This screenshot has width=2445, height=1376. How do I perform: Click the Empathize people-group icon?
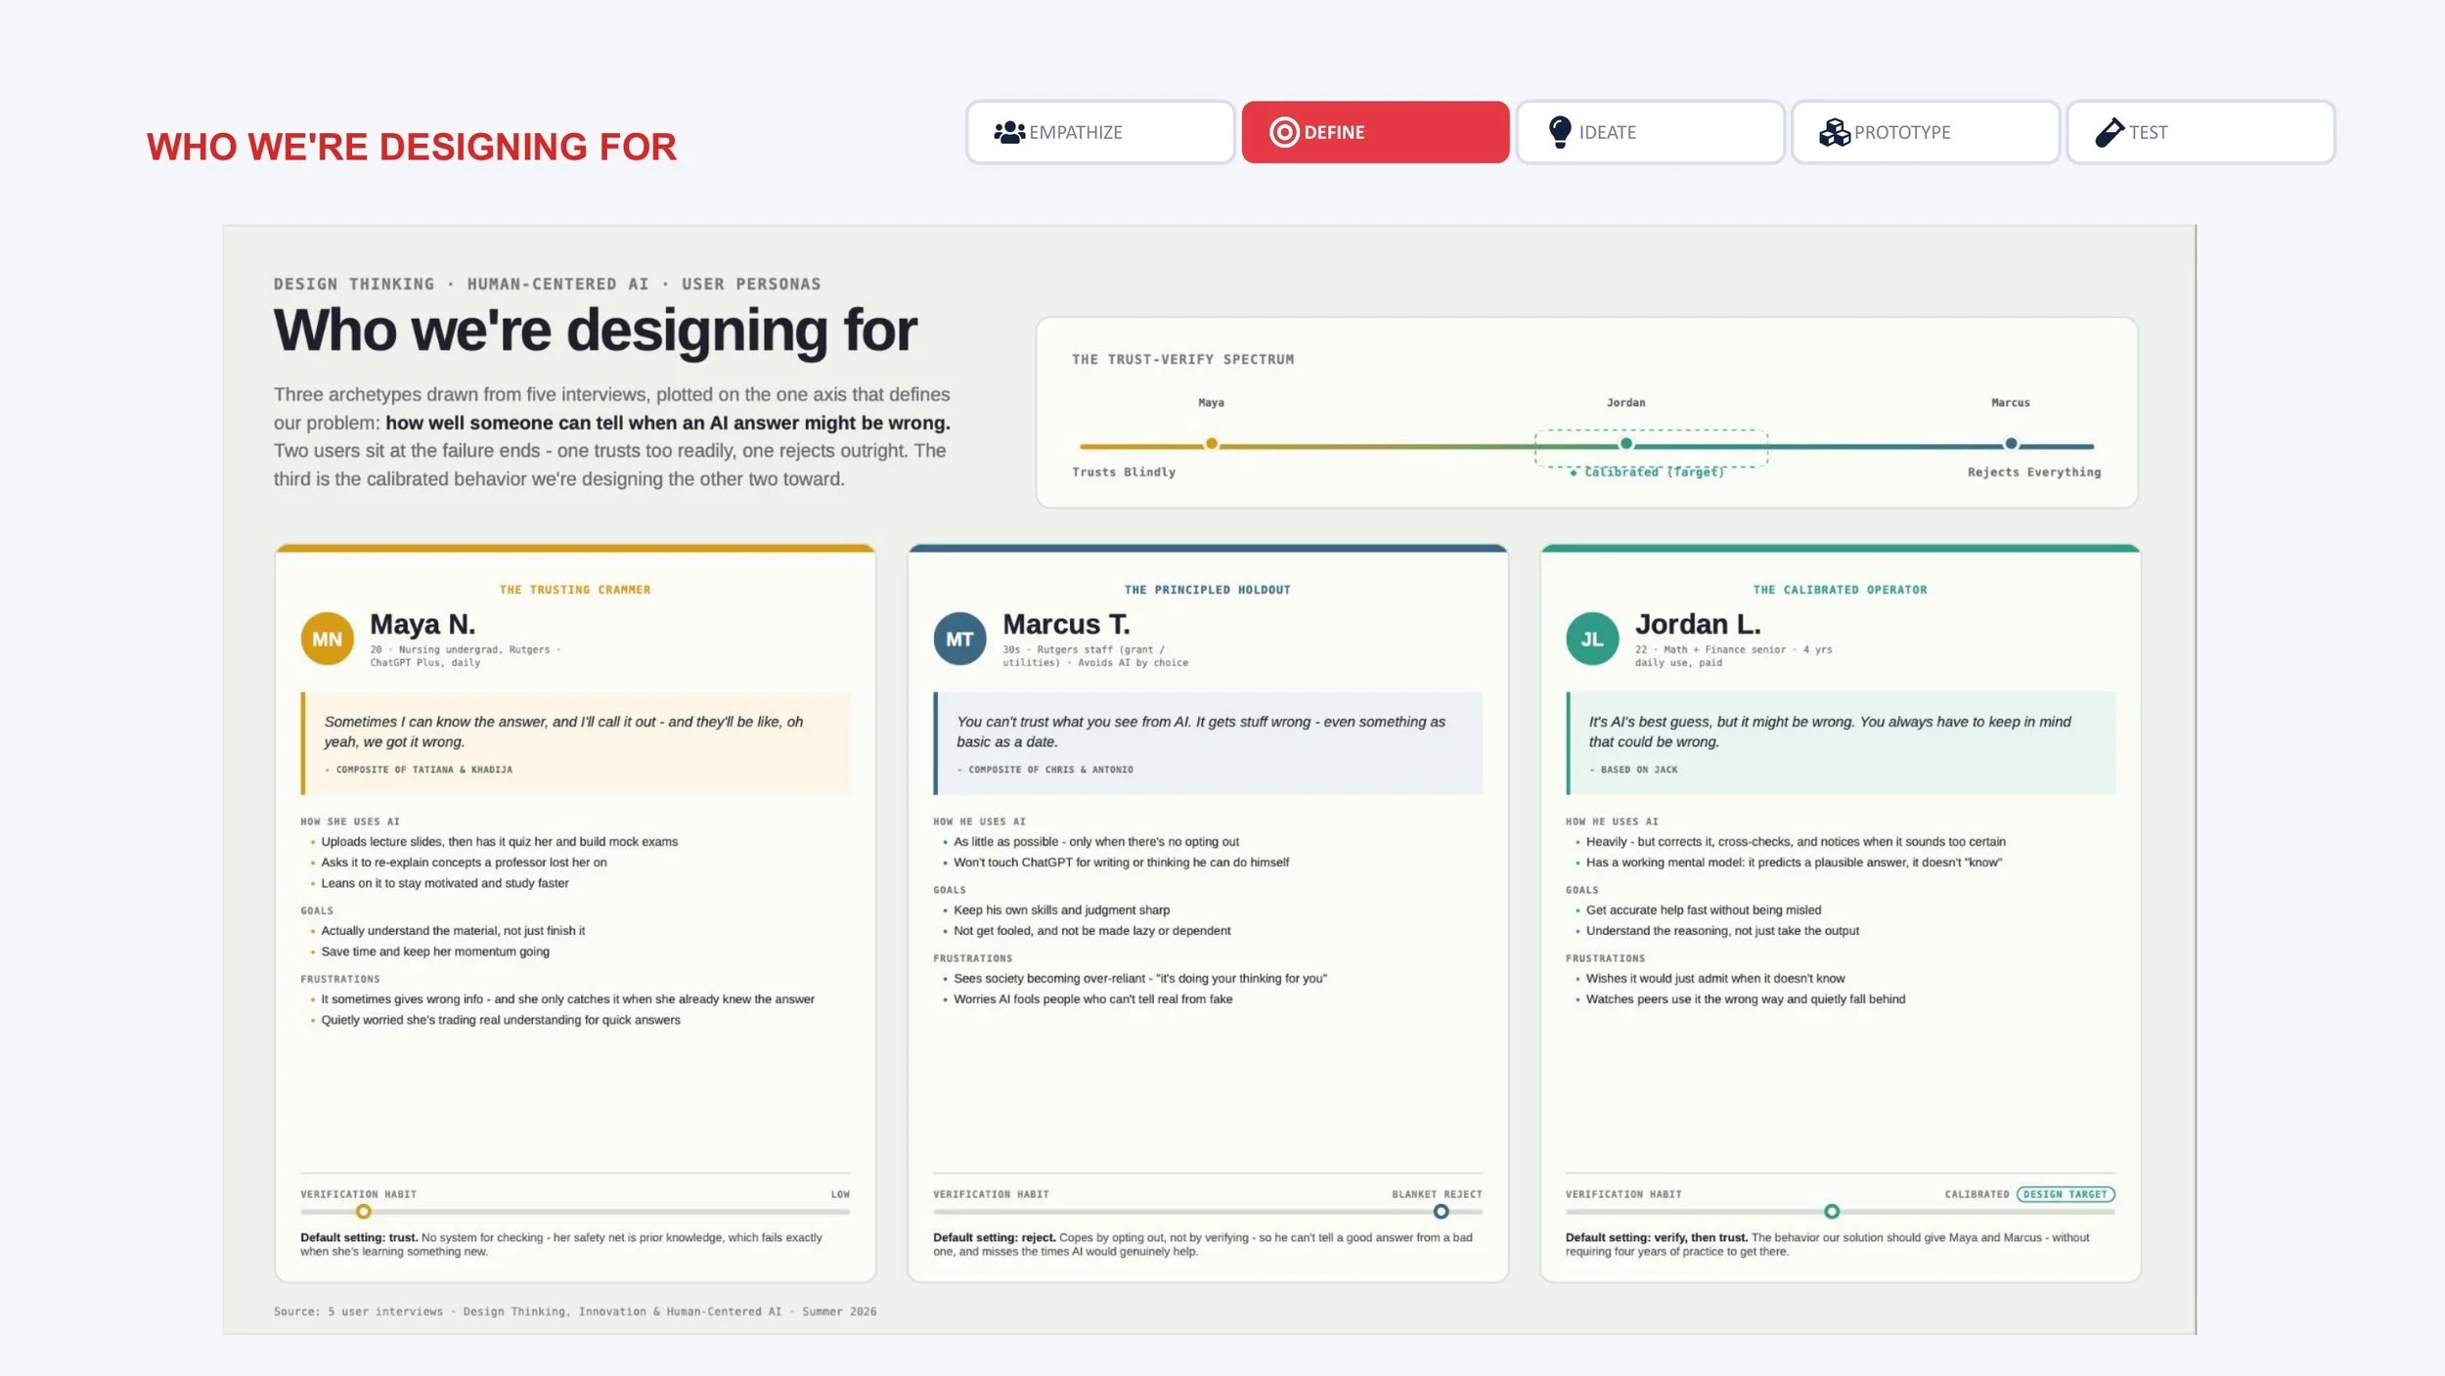point(1009,132)
